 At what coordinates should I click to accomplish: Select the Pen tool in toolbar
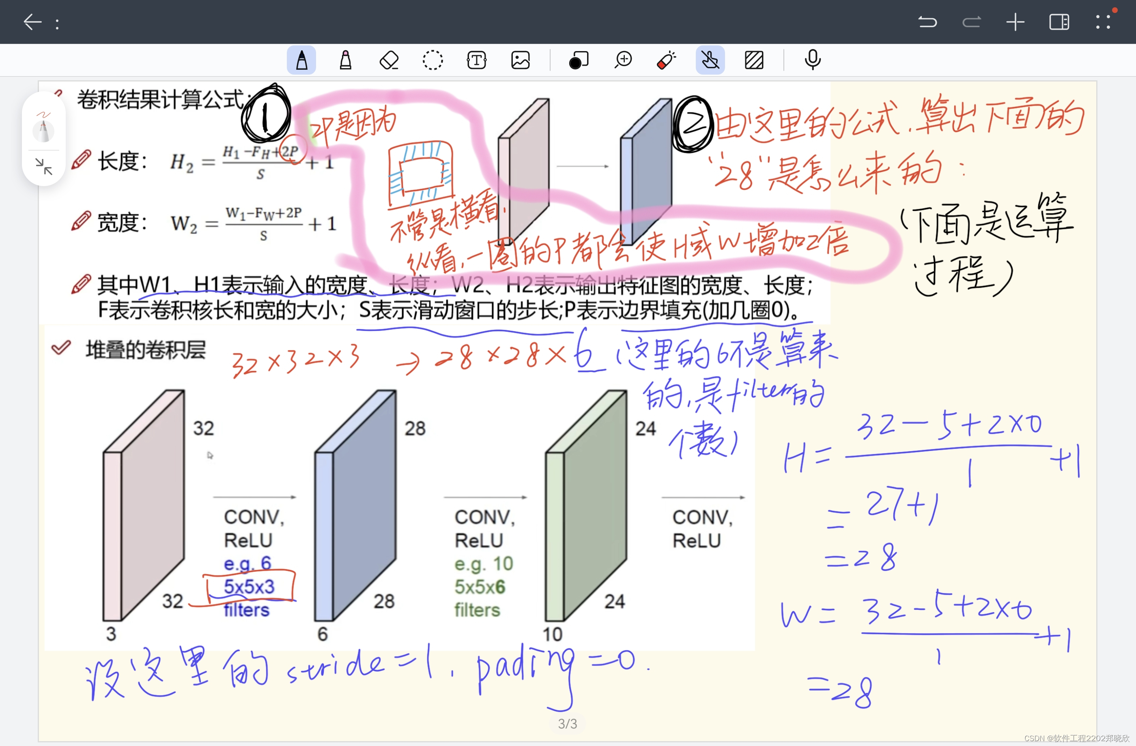click(301, 60)
